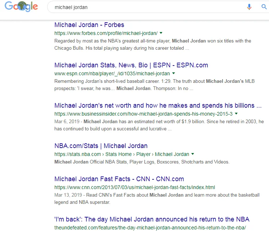
Task: Expand dropdown arrow beside stats.nba.com breadcrumb
Action: pyautogui.click(x=193, y=154)
